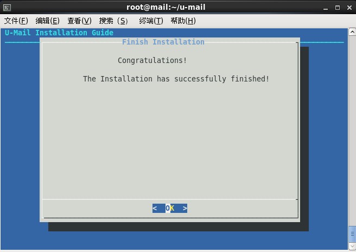The image size is (356, 252).
Task: Open the 终端(T) menu
Action: (x=151, y=21)
